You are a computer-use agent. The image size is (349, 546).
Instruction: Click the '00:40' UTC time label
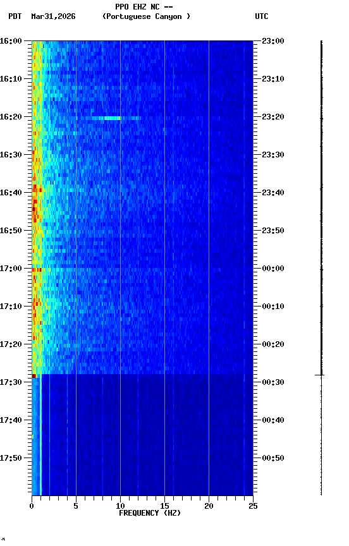tap(273, 421)
